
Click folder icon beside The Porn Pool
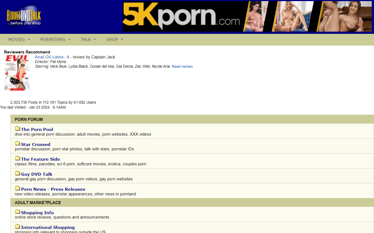[x=18, y=129]
